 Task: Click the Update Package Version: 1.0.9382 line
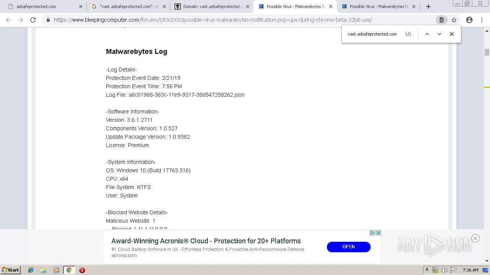pyautogui.click(x=148, y=137)
